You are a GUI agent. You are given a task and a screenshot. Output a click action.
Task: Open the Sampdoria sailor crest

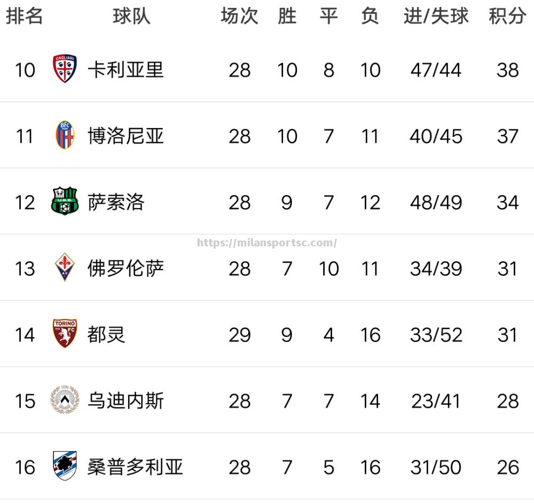pyautogui.click(x=65, y=466)
